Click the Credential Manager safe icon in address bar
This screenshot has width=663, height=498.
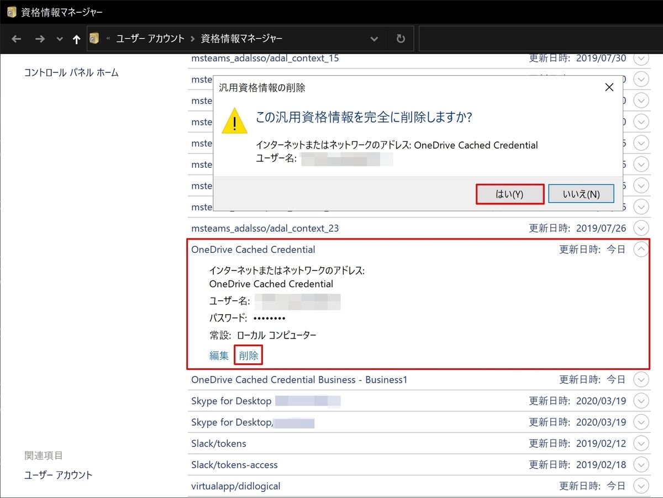tap(94, 39)
